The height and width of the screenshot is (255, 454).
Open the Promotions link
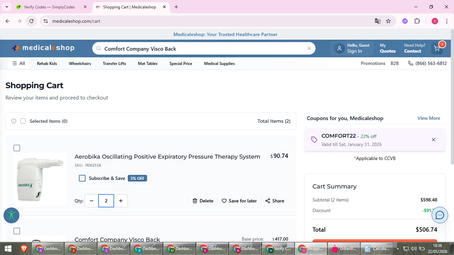pos(373,64)
